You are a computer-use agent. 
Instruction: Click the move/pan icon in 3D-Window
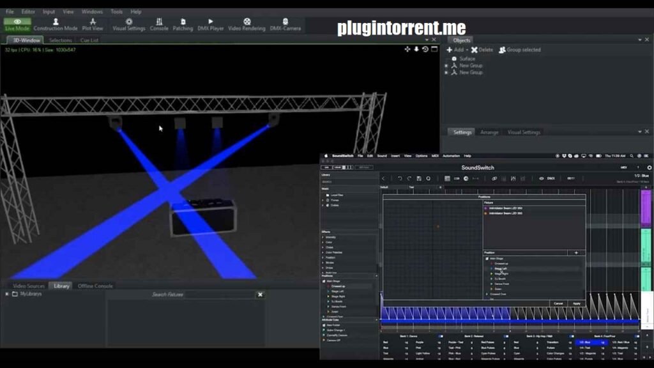[x=407, y=49]
